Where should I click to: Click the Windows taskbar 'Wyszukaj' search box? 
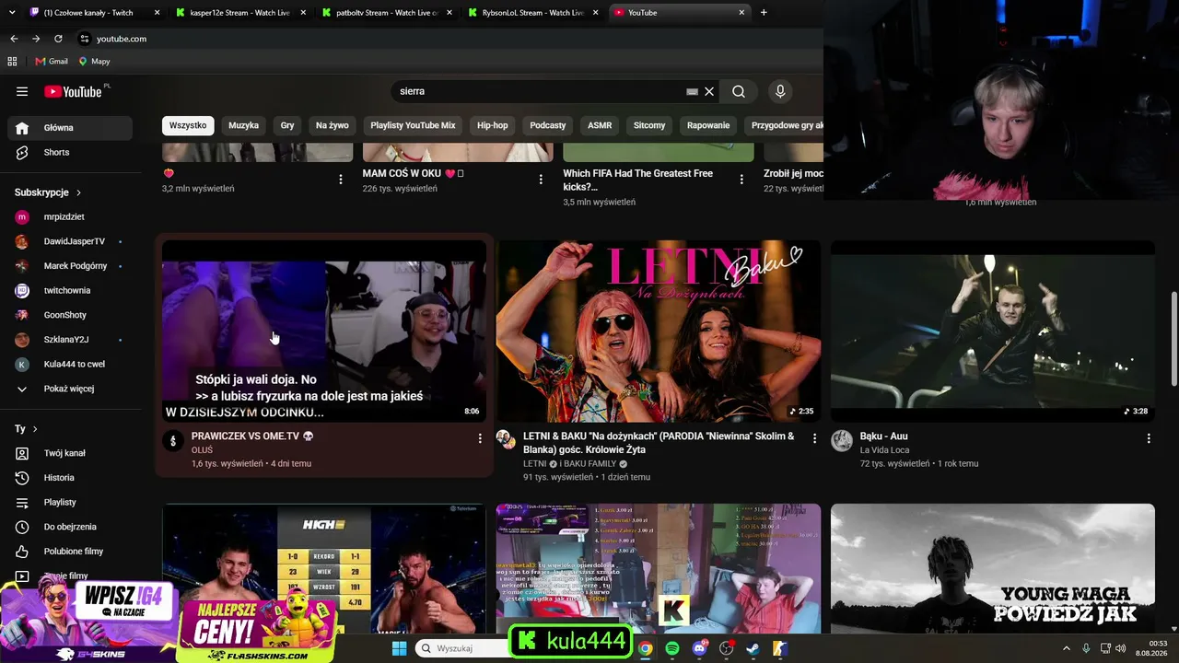[x=461, y=648]
